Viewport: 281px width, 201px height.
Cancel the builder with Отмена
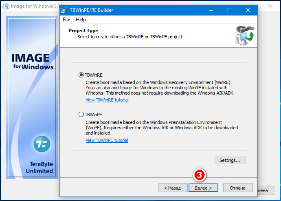(238, 188)
